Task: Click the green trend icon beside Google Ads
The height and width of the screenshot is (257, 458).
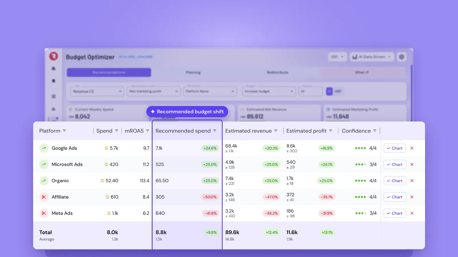Action: 44,148
